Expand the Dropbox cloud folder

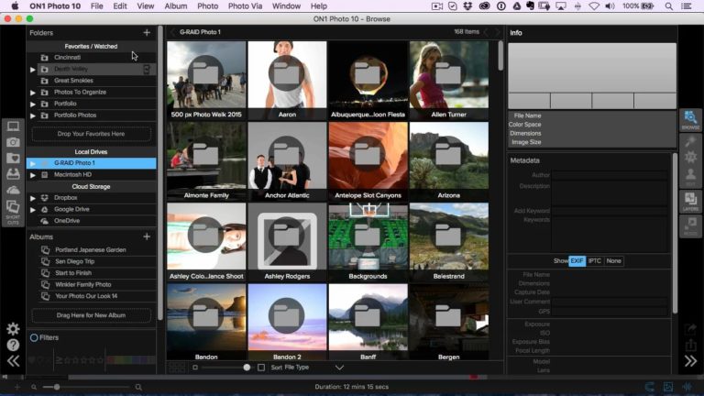point(33,198)
